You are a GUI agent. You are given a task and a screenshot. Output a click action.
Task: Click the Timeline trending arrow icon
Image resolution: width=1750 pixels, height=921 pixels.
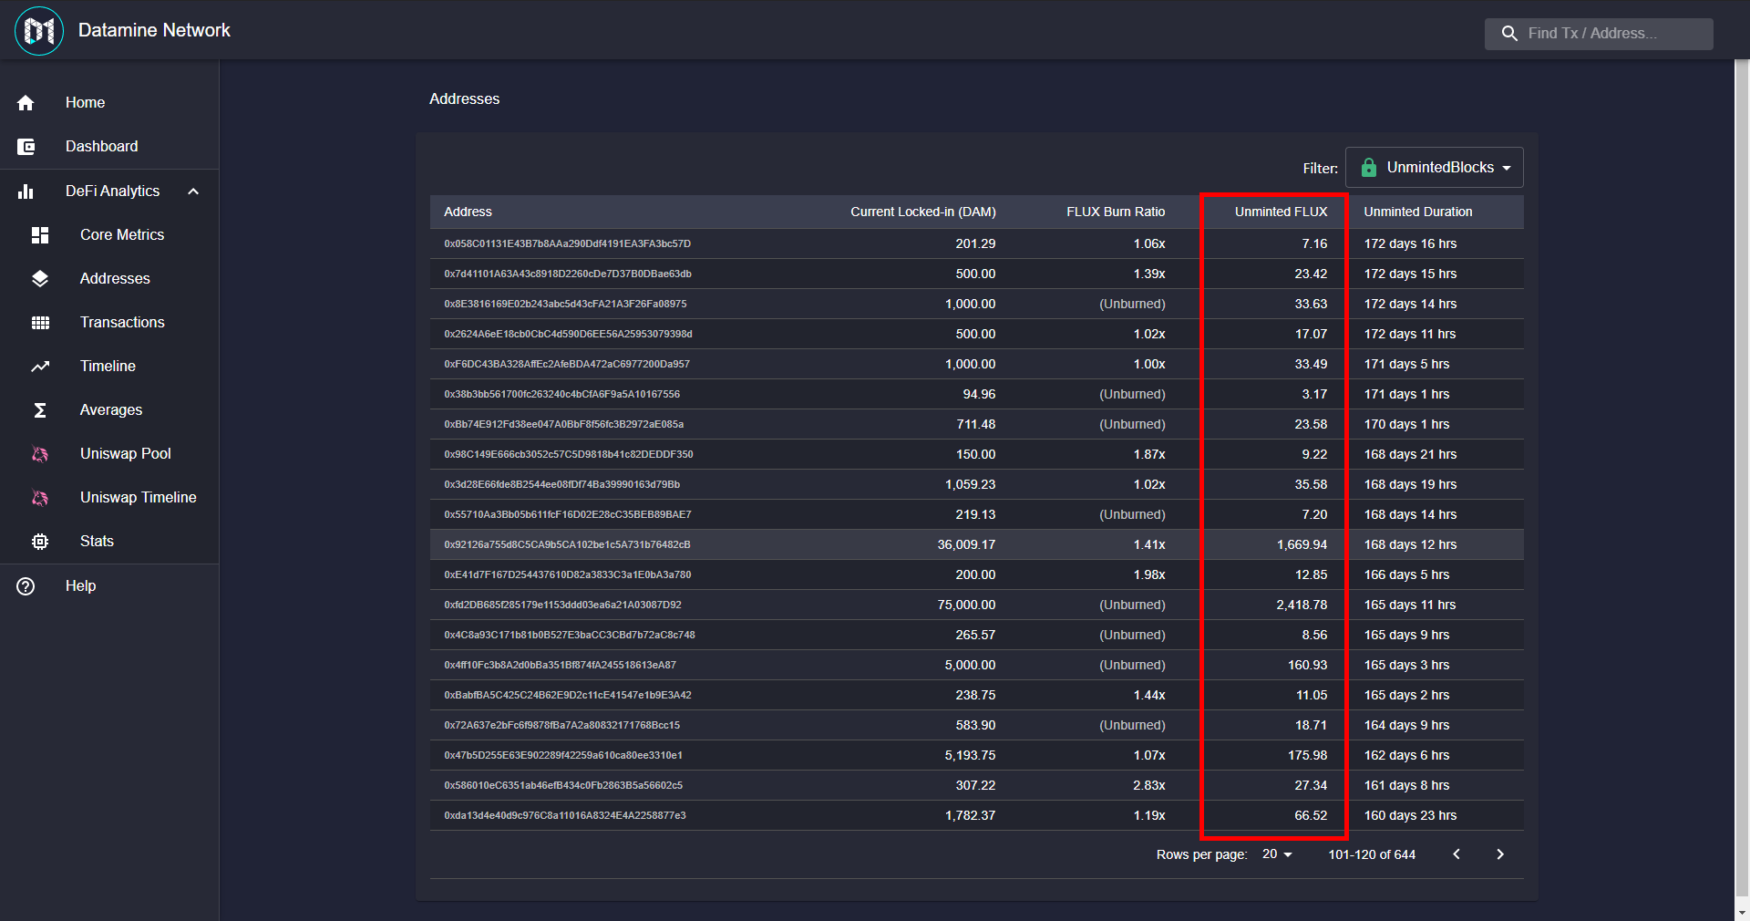pos(40,367)
